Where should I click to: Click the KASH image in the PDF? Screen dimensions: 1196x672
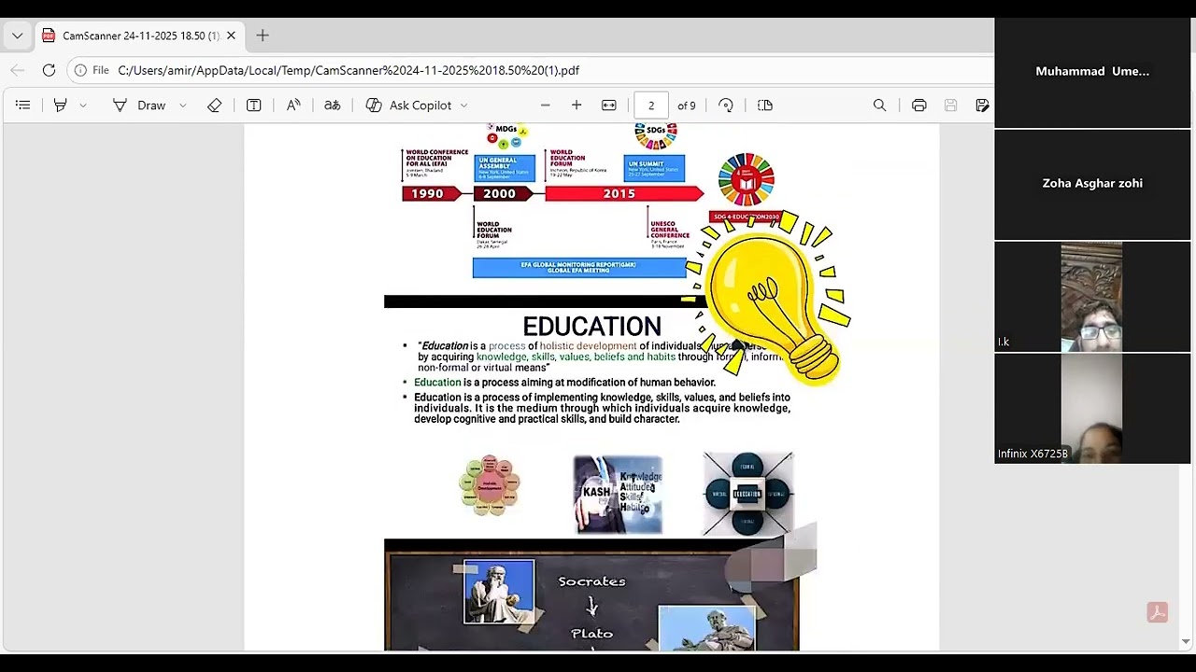pos(619,495)
